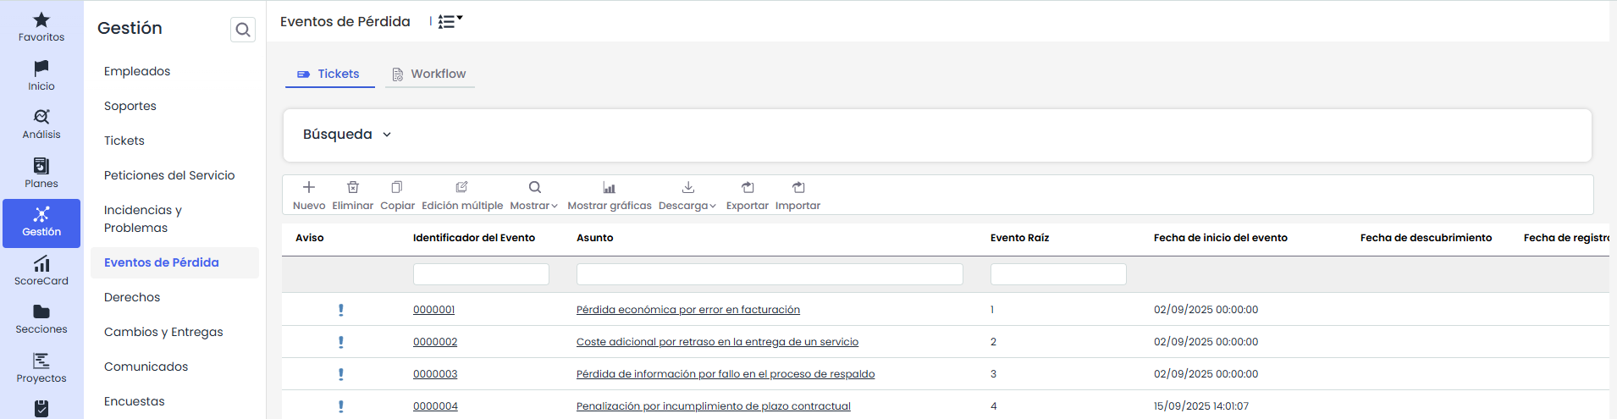Open the ScoreCard chart icon
Image resolution: width=1617 pixels, height=419 pixels.
click(41, 264)
